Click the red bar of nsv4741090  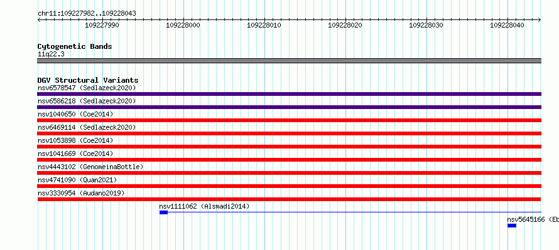tap(289, 186)
